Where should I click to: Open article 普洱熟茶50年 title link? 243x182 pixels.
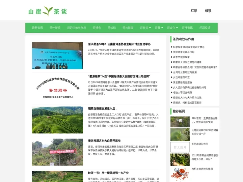coord(119,44)
